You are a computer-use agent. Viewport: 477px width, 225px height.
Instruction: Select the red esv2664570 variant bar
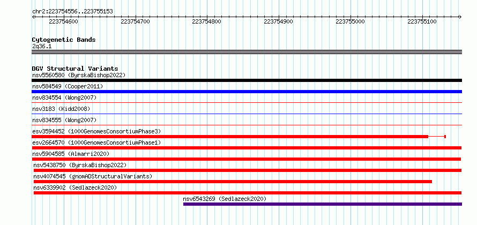point(247,148)
